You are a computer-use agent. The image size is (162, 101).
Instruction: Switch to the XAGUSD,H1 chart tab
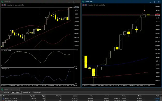pyautogui.click(x=26, y=92)
